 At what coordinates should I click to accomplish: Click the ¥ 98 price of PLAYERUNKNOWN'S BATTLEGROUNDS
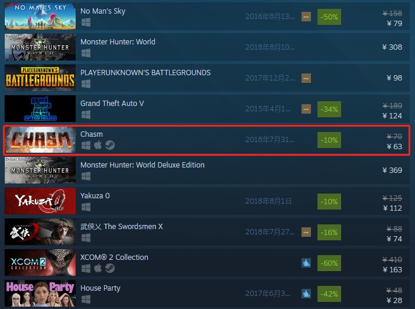[394, 78]
